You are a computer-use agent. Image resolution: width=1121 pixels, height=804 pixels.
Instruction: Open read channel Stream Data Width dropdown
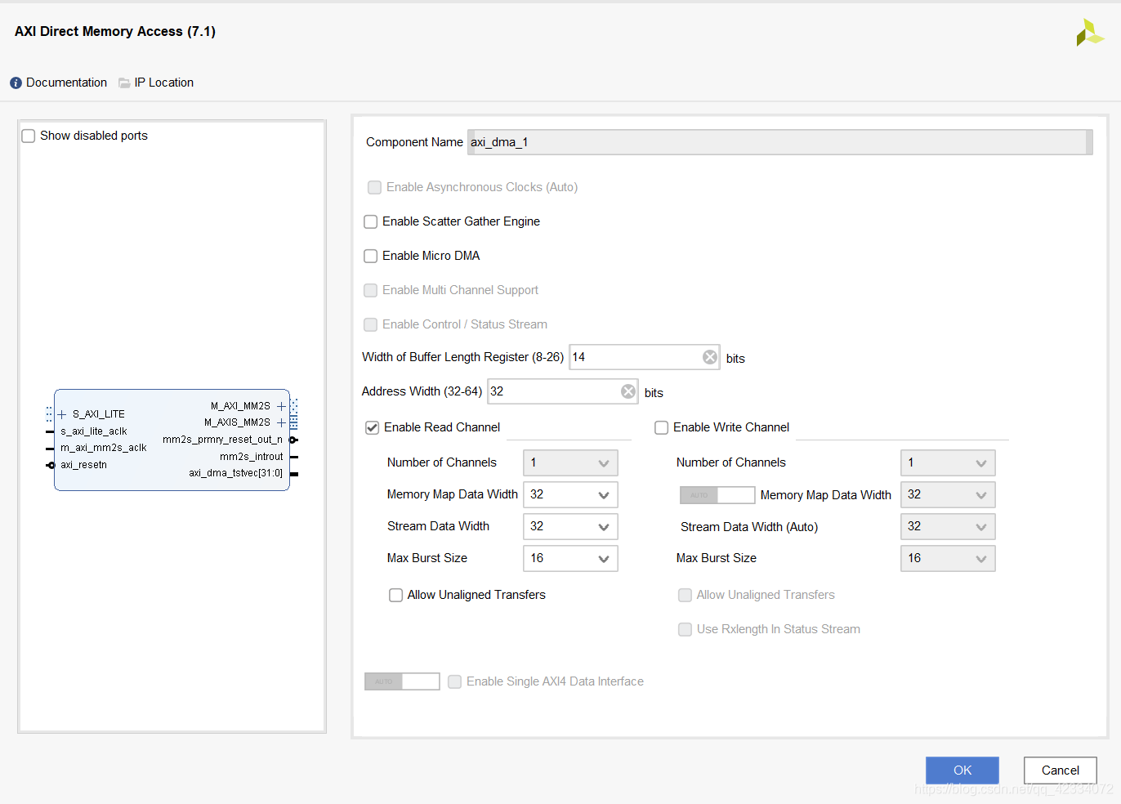click(570, 527)
